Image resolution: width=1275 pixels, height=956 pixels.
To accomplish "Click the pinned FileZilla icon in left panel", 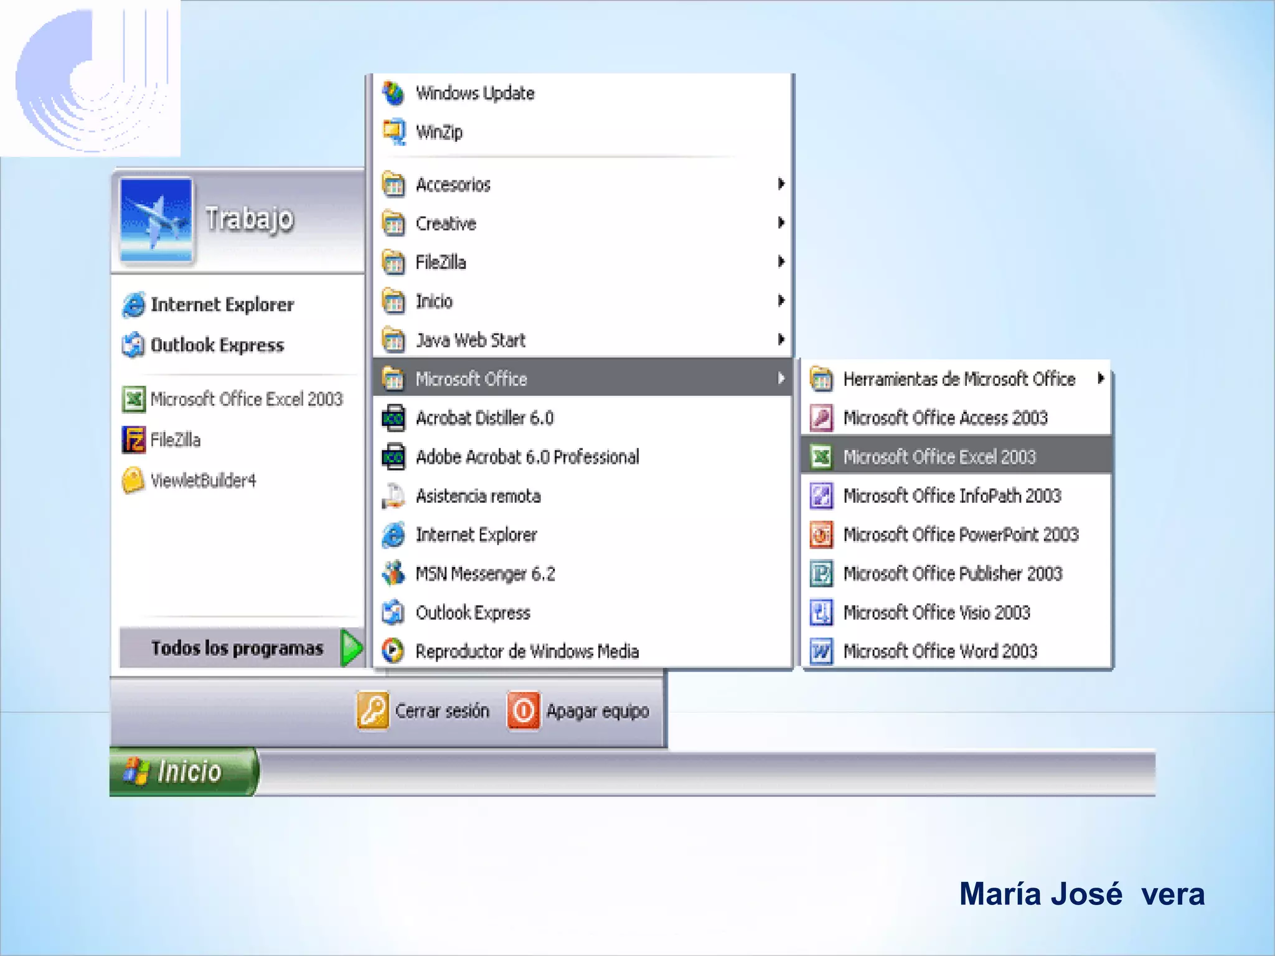I will (134, 440).
